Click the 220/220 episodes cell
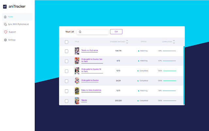The width and height of the screenshot is (209, 131). 118,101
